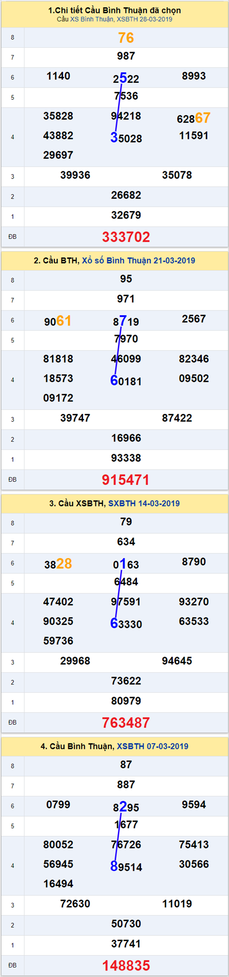
Task: Select the prize number 82346
Action: 194,359
